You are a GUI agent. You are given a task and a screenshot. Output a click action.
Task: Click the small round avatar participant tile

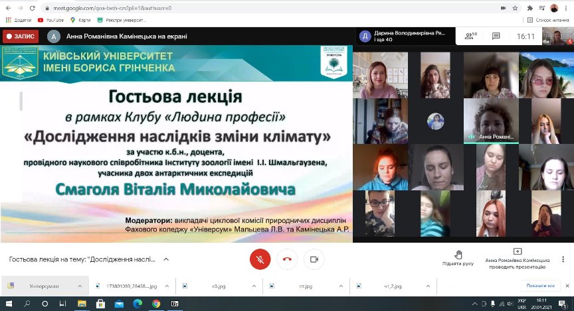(x=436, y=121)
